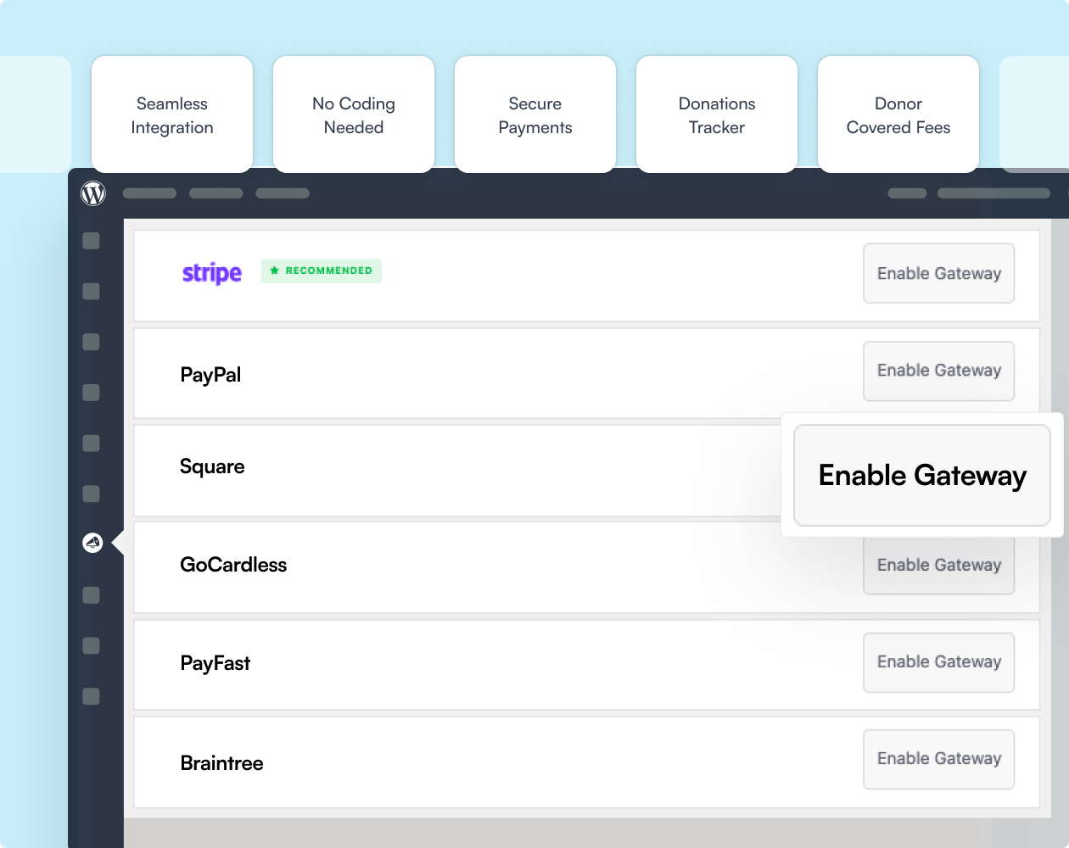Click the Stripe logo
Image resolution: width=1069 pixels, height=848 pixels.
[212, 273]
